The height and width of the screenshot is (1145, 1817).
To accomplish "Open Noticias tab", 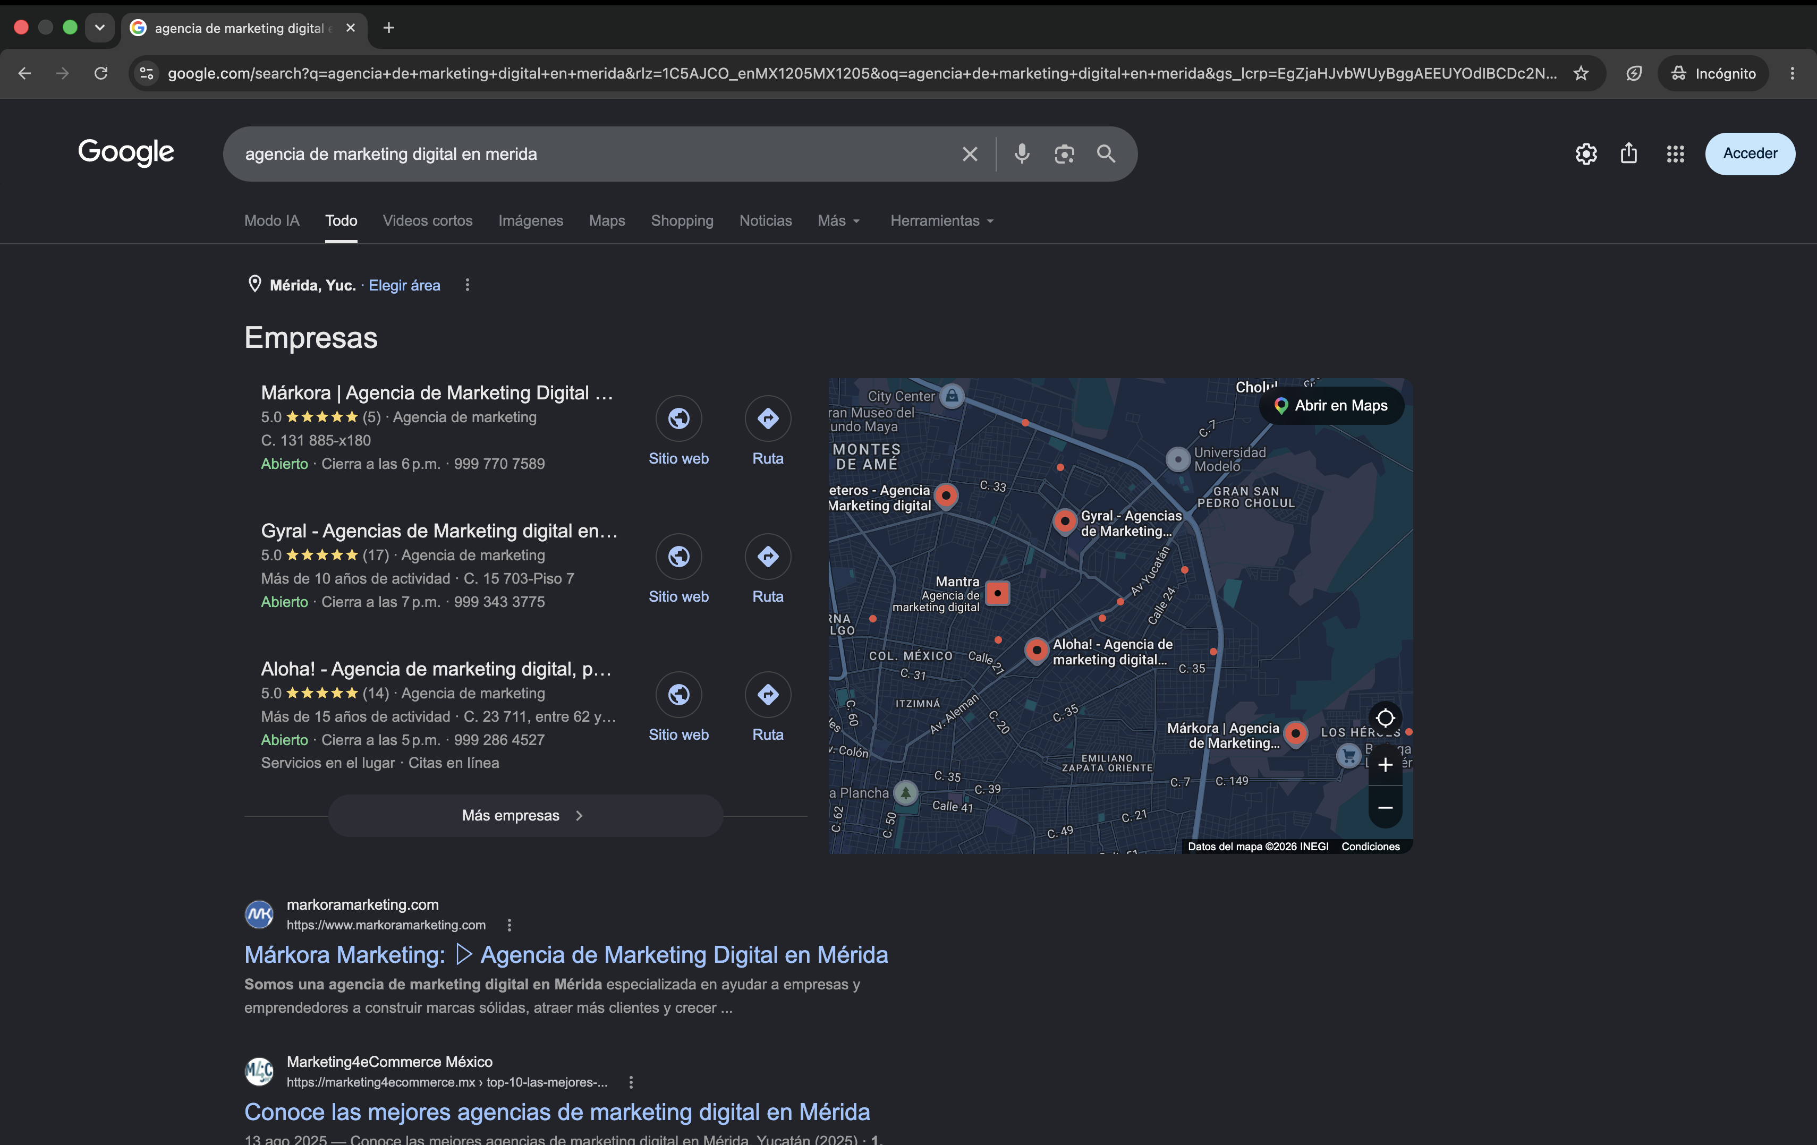I will 765,221.
